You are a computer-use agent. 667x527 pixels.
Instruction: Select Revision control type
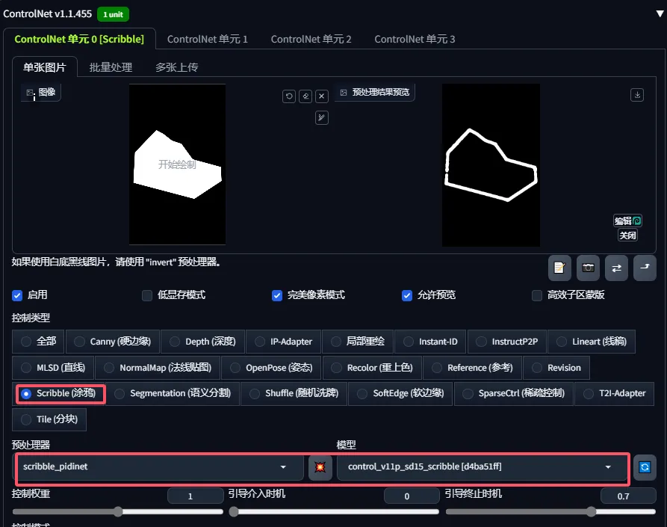point(556,368)
